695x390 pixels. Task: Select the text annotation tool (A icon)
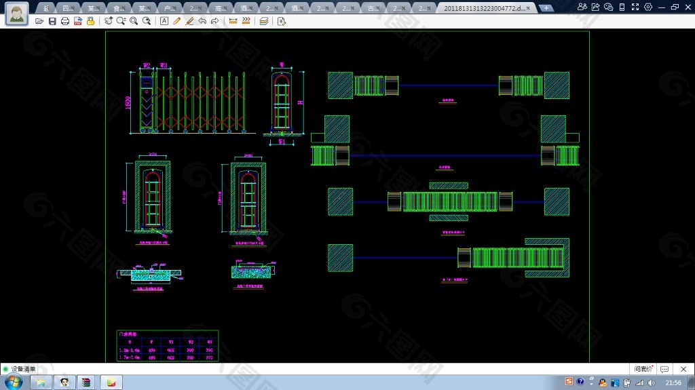164,21
